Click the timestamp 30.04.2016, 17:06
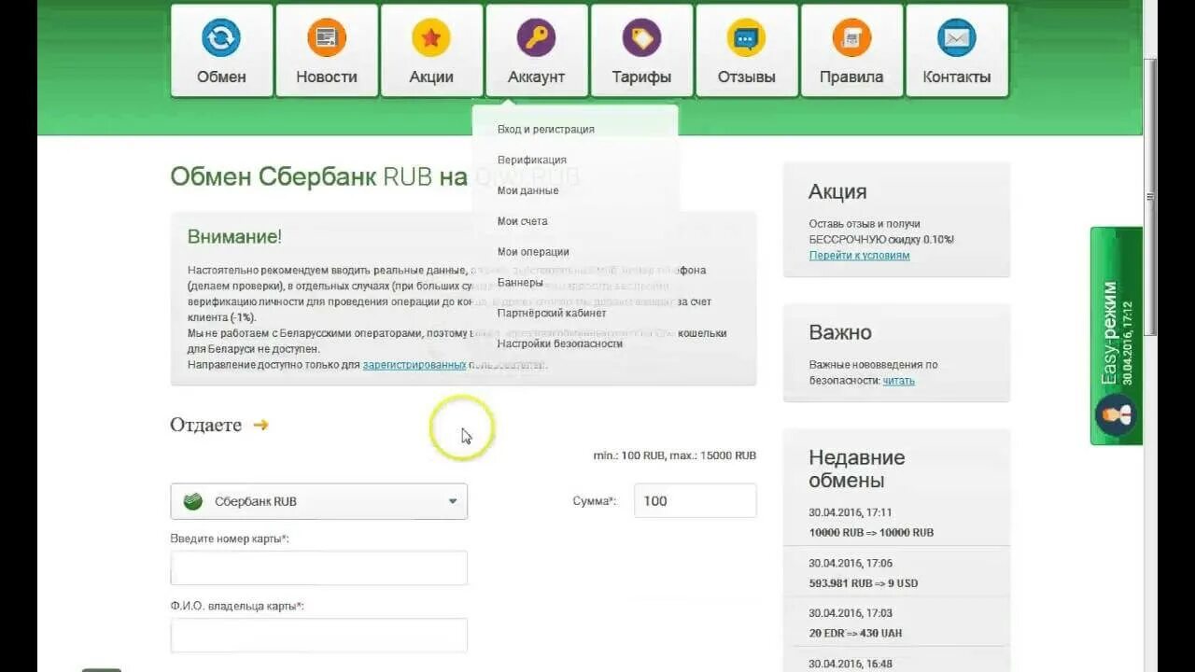Image resolution: width=1195 pixels, height=672 pixels. (851, 563)
